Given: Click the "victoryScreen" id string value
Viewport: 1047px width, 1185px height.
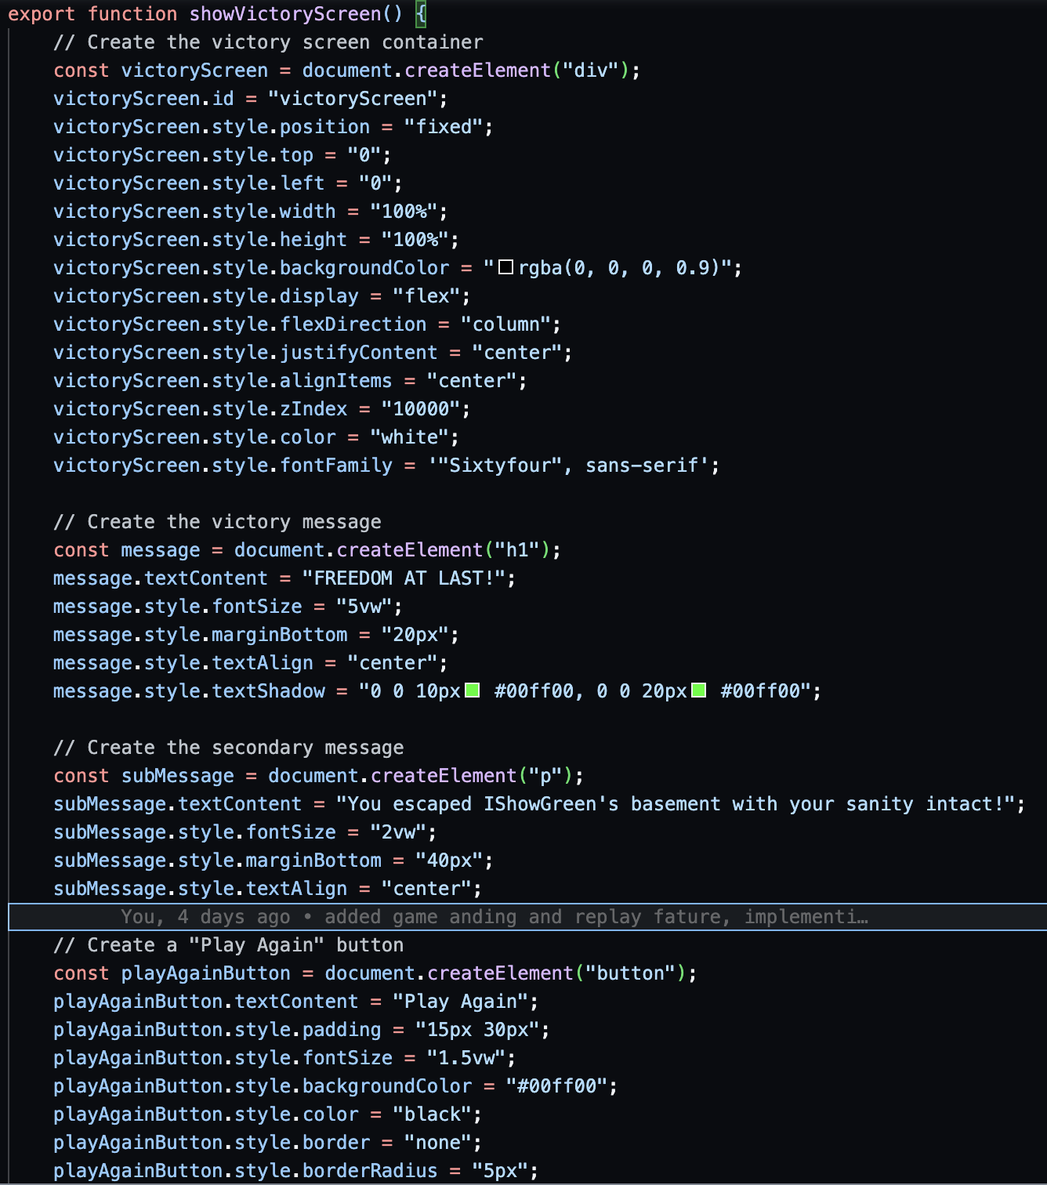Looking at the screenshot, I should tap(352, 98).
